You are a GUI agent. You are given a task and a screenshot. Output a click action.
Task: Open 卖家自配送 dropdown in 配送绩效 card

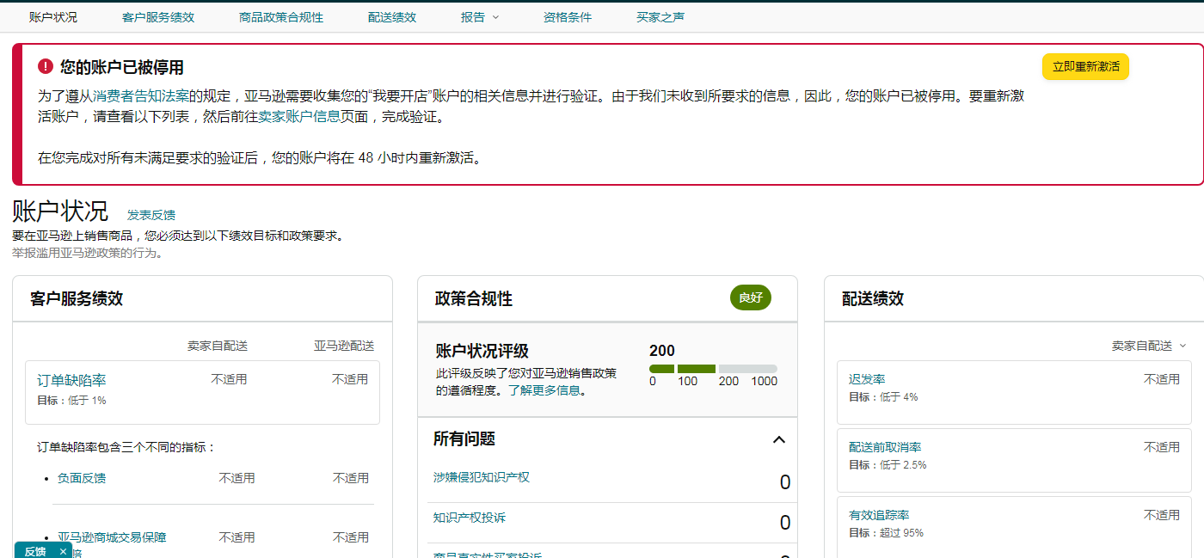click(x=1149, y=346)
